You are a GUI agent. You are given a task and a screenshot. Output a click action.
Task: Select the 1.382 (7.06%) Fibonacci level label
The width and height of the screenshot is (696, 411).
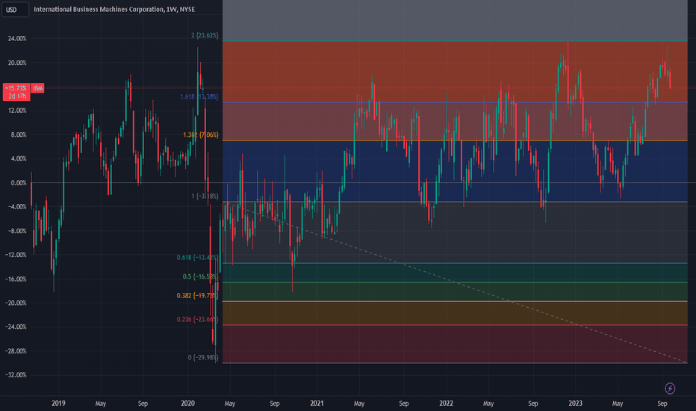tap(201, 135)
